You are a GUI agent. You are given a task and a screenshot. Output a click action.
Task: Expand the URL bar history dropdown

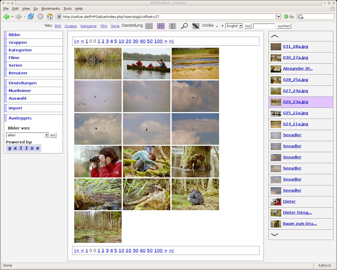tap(279, 17)
